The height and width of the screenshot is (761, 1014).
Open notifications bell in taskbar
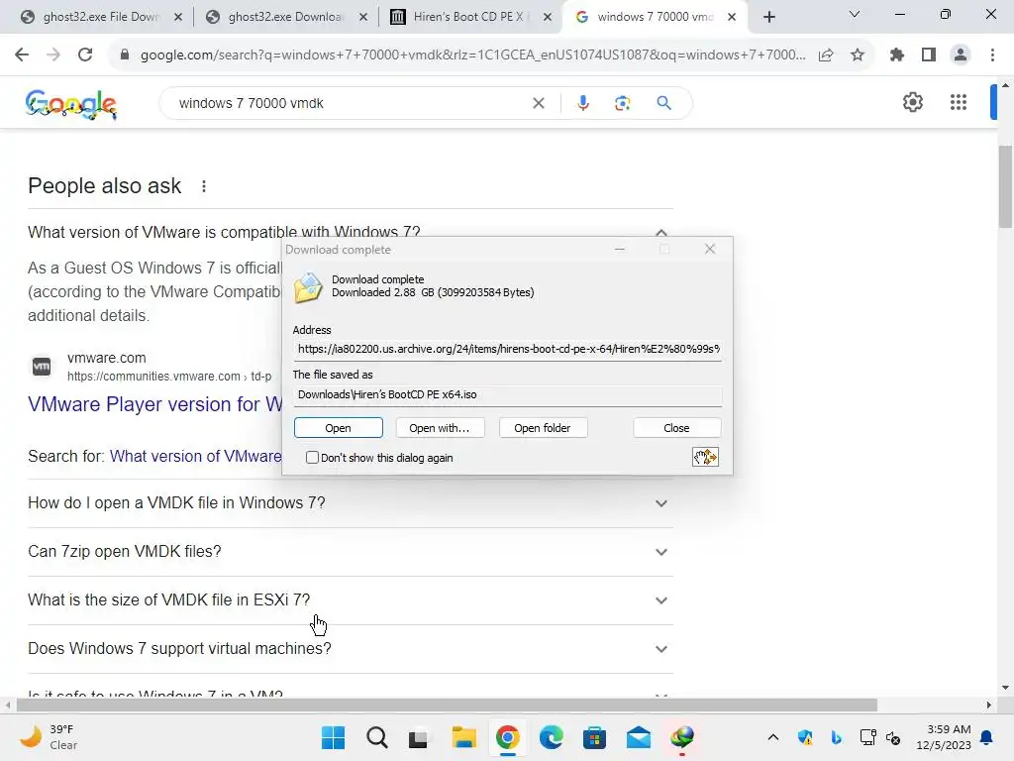tap(987, 737)
